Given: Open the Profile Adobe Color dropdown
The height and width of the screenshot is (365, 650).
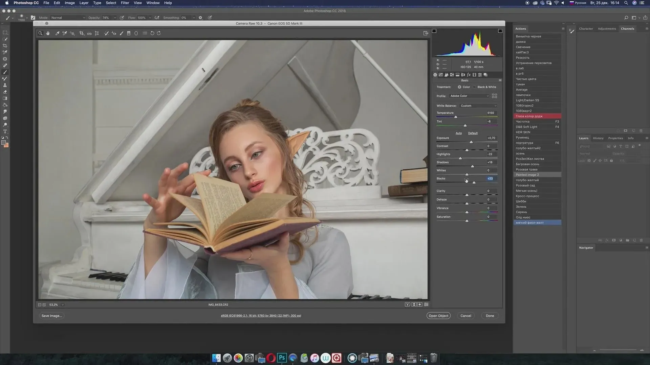Looking at the screenshot, I should click(x=469, y=96).
